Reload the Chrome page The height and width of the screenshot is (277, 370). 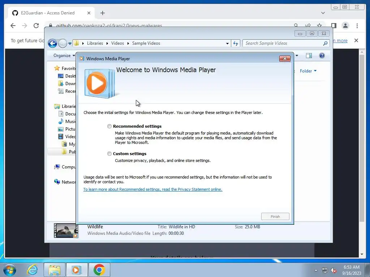click(x=36, y=26)
